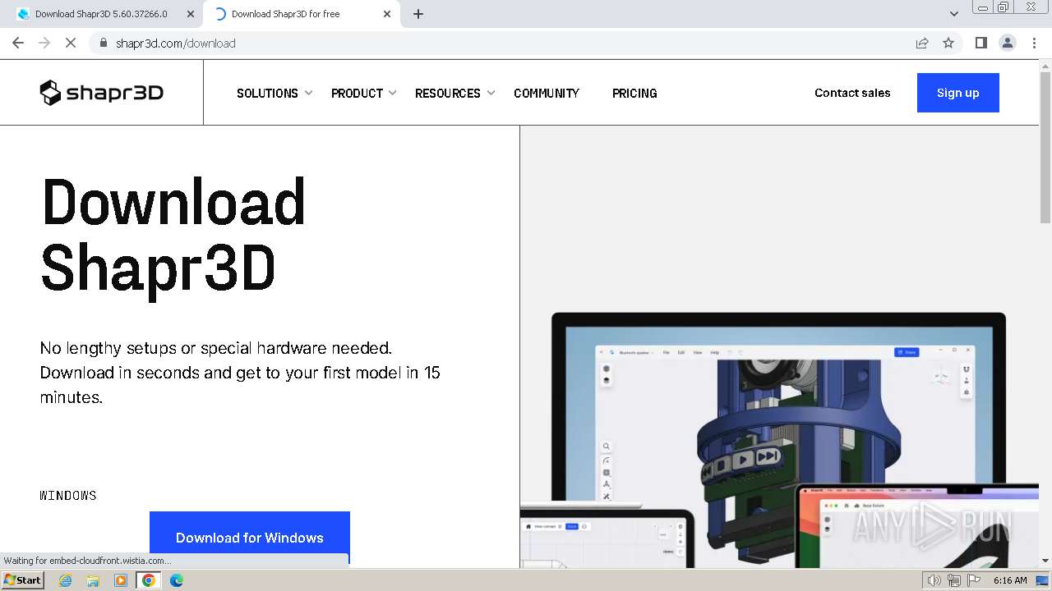
Task: Open Internet Explorer from the taskbar
Action: pos(65,580)
